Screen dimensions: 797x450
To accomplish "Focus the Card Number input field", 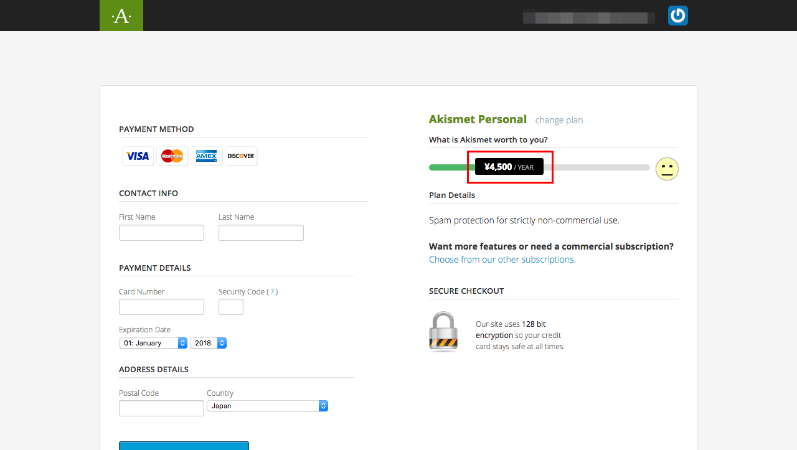I will tap(161, 307).
